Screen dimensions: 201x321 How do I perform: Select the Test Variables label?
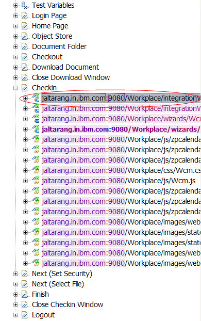coord(53,5)
